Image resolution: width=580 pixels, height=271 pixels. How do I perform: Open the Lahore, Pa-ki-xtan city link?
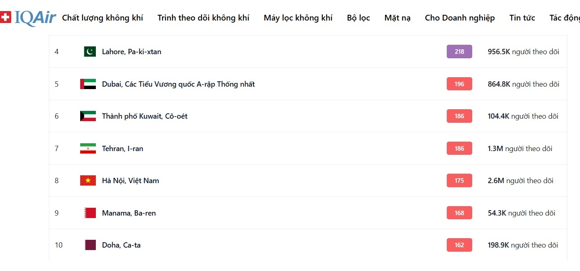pos(132,52)
